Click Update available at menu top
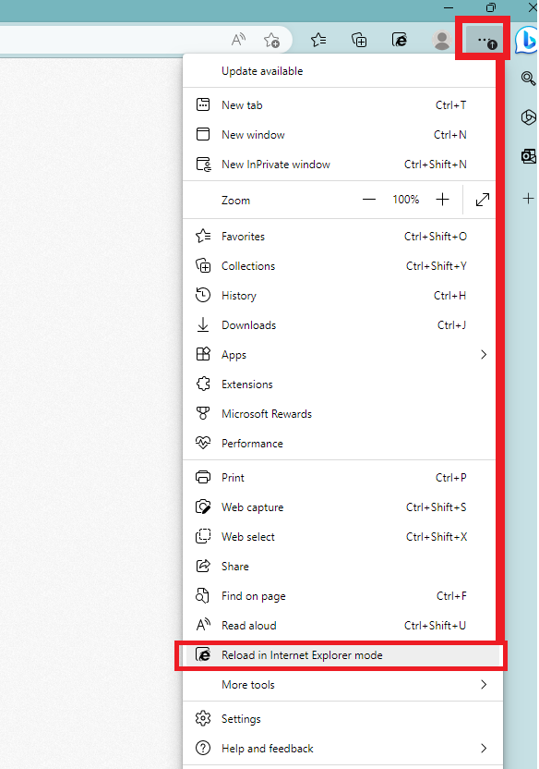This screenshot has width=539, height=769. tap(262, 71)
